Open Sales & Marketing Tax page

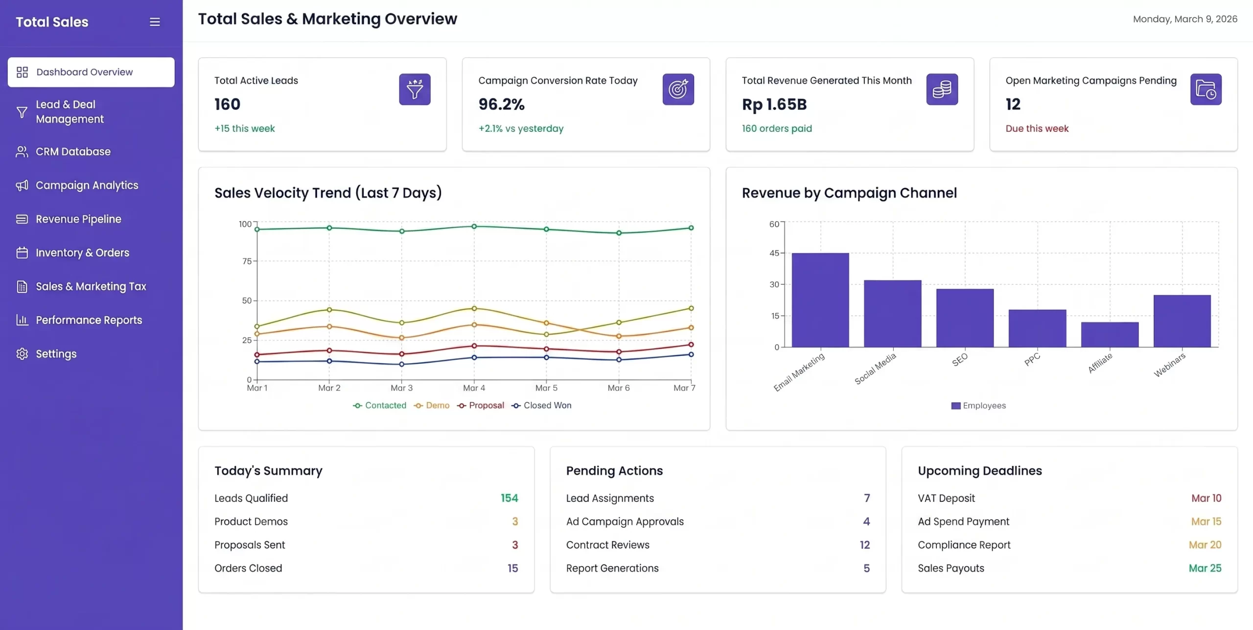91,287
